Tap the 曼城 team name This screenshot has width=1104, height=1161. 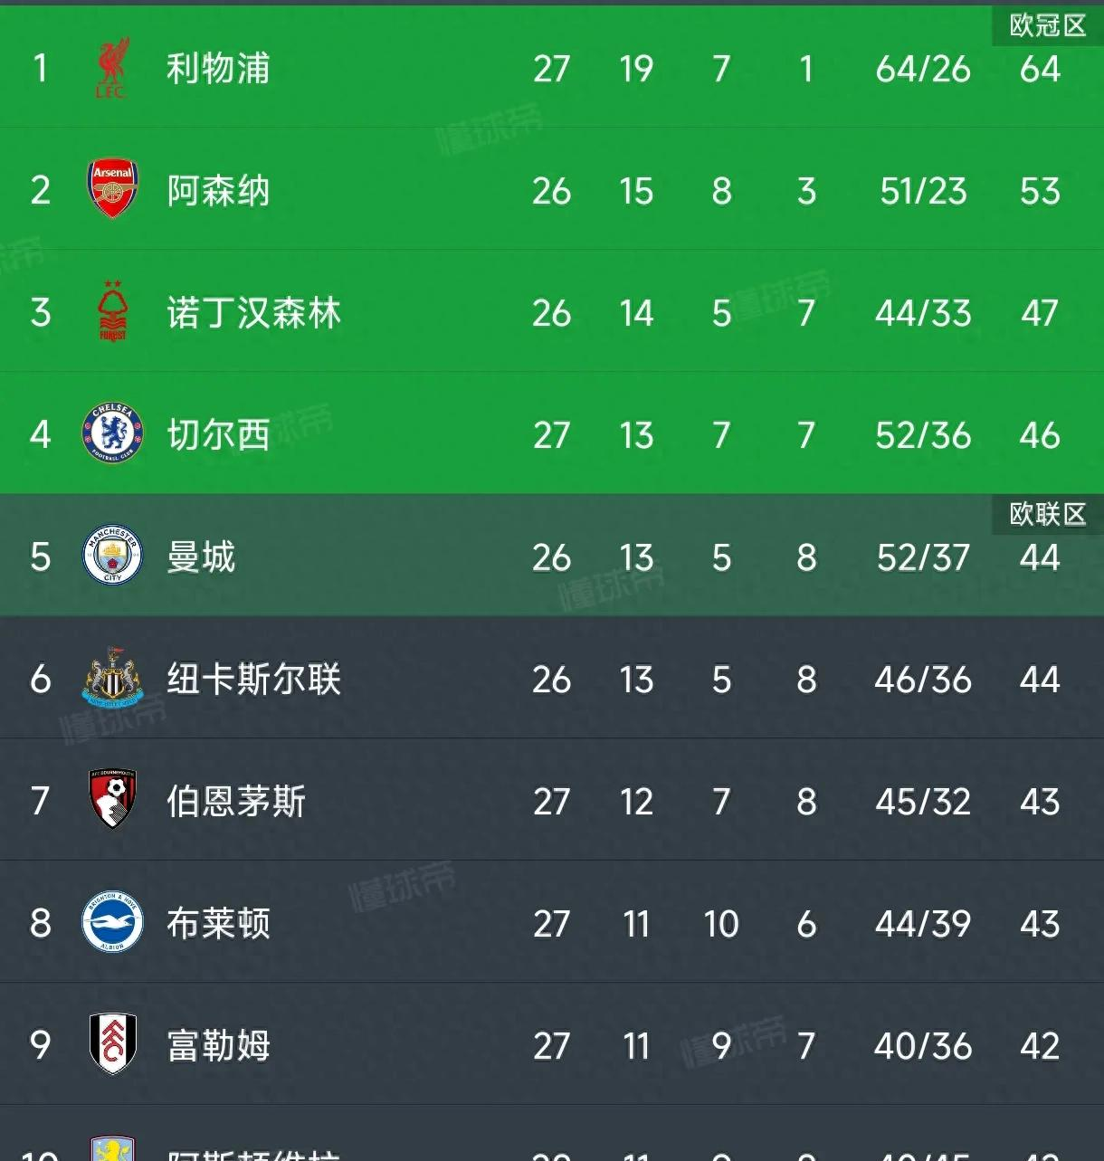(x=201, y=557)
